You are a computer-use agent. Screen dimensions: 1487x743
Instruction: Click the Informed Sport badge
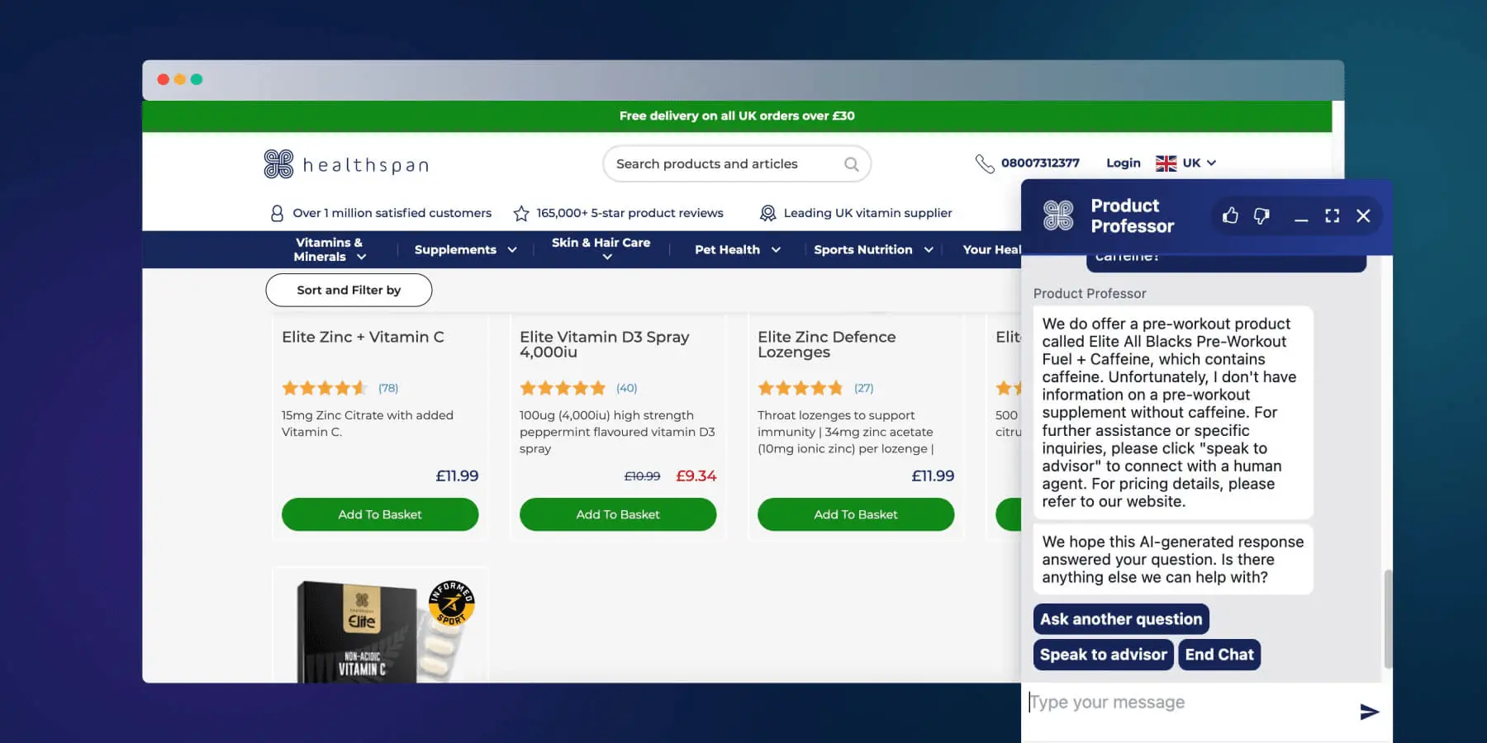click(x=451, y=603)
